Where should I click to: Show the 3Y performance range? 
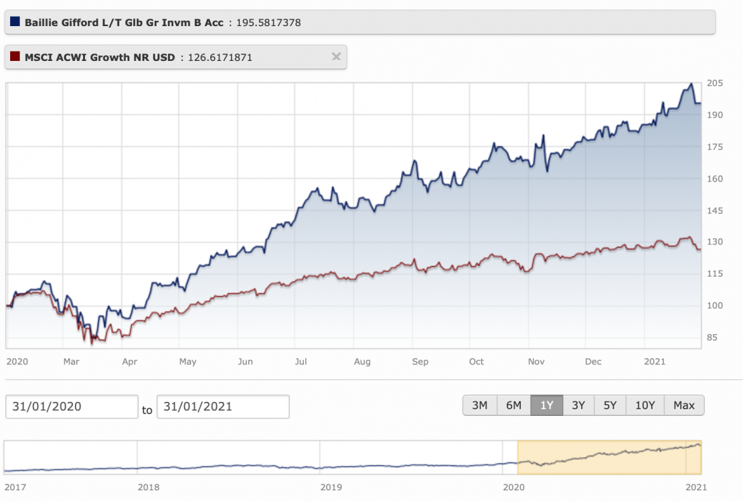click(578, 405)
